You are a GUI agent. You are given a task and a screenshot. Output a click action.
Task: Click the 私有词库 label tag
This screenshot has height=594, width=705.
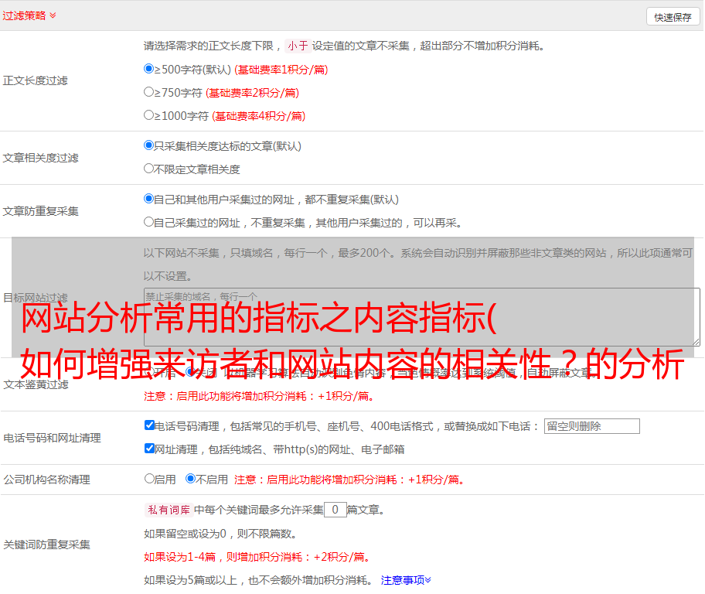coord(169,510)
